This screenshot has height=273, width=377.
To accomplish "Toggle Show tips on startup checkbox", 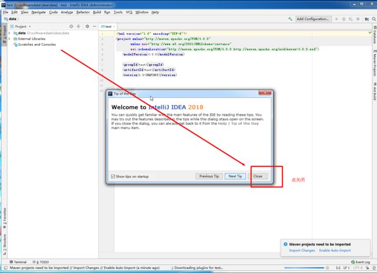I will pyautogui.click(x=113, y=176).
